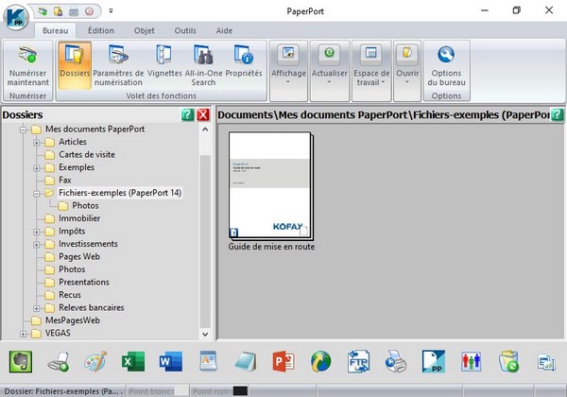Image resolution: width=567 pixels, height=397 pixels.
Task: Select the Fax folder
Action: coord(64,180)
